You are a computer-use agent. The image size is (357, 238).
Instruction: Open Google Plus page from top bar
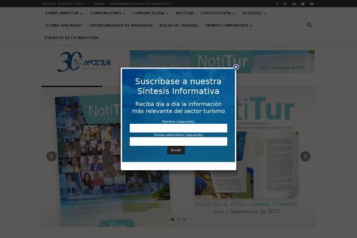click(285, 4)
